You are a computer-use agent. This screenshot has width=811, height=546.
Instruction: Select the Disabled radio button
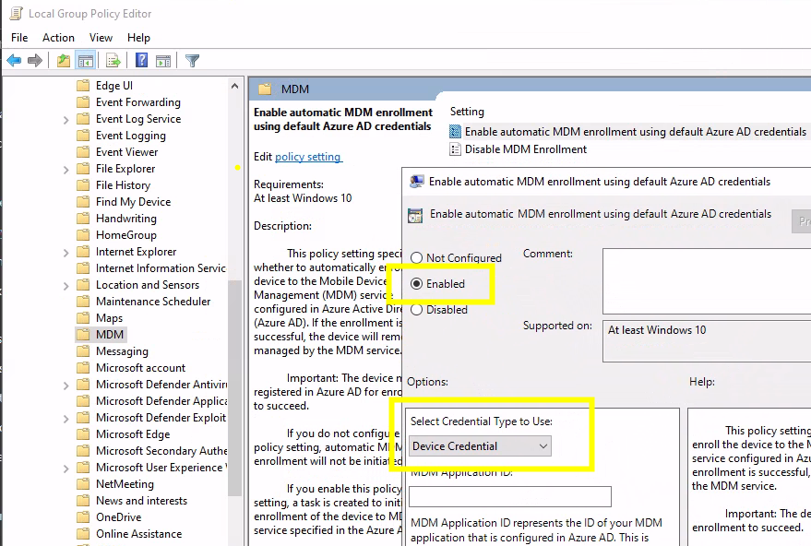click(416, 309)
